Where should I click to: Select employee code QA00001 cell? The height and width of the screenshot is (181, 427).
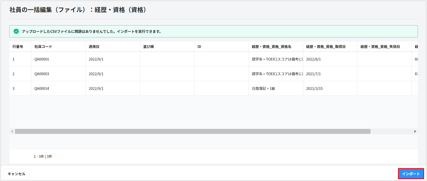pos(42,59)
